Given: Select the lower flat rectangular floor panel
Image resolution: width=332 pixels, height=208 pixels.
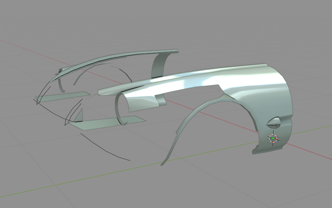Looking at the screenshot, I should (108, 123).
